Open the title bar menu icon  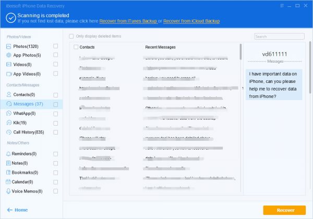(282, 6)
